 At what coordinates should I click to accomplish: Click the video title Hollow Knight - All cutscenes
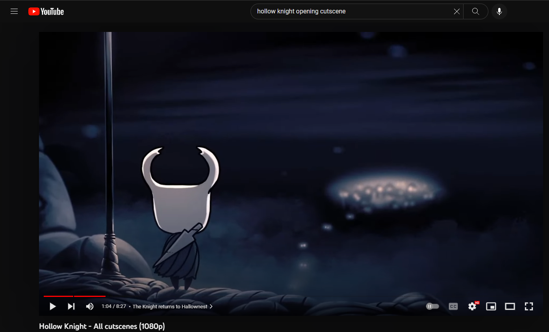pyautogui.click(x=102, y=326)
